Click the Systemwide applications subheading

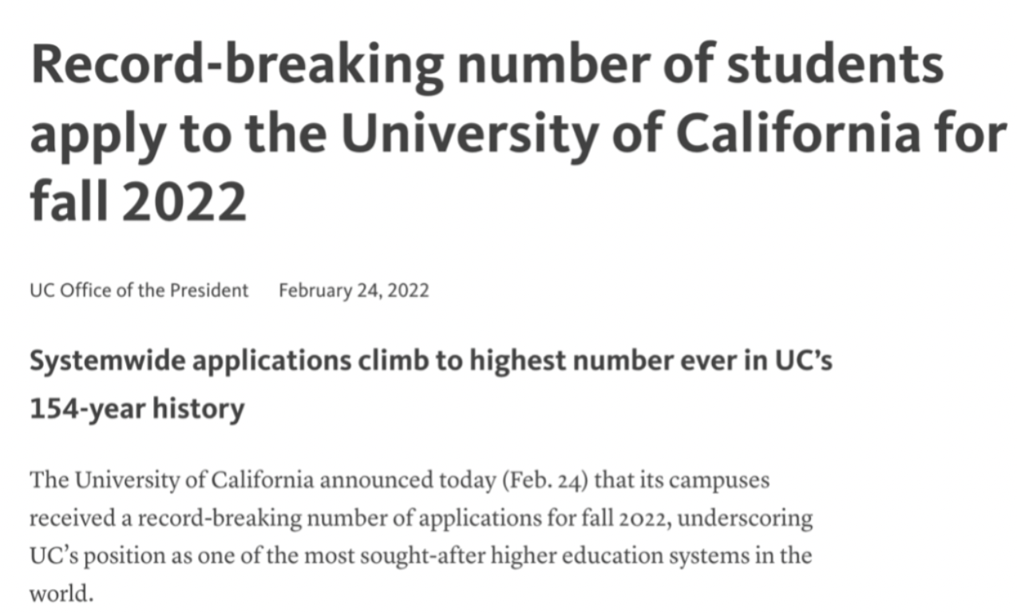click(431, 385)
